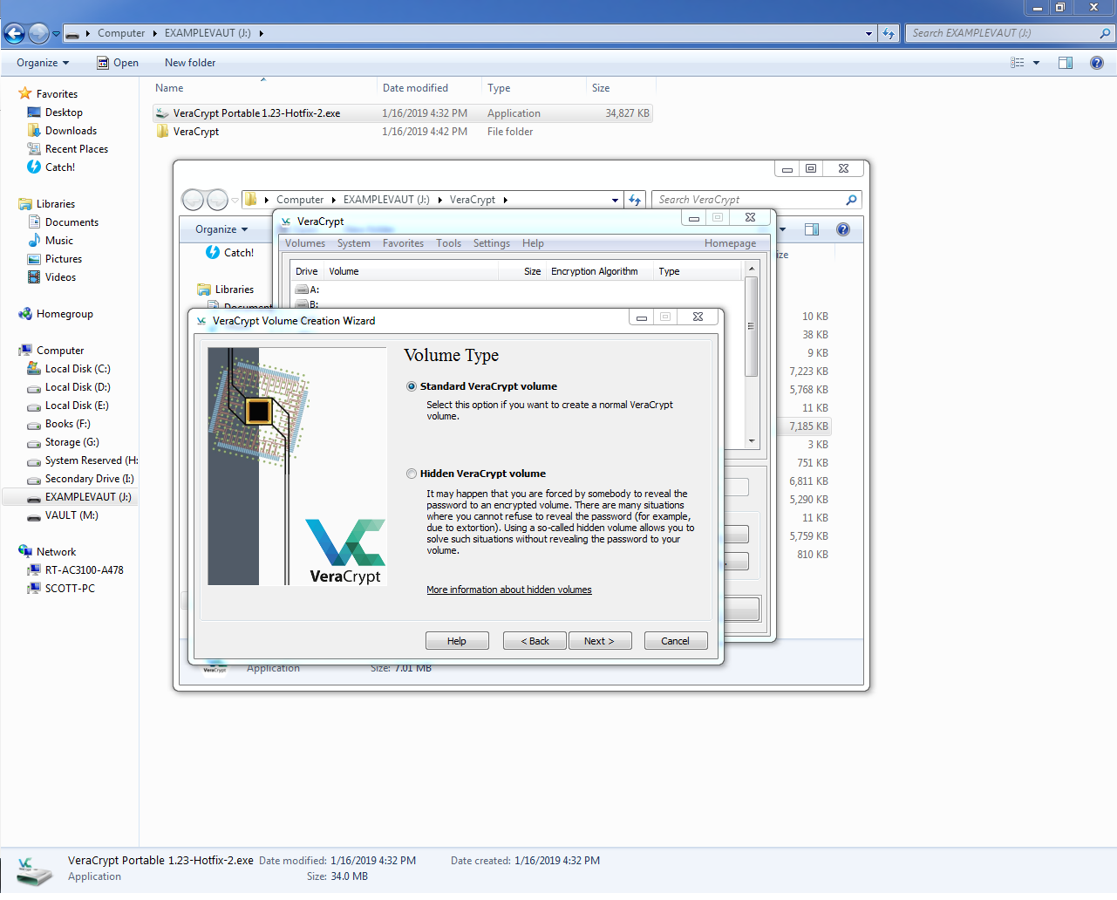1117x900 pixels.
Task: Open the address history dropdown in the VeraCrypt folder window
Action: click(x=615, y=200)
